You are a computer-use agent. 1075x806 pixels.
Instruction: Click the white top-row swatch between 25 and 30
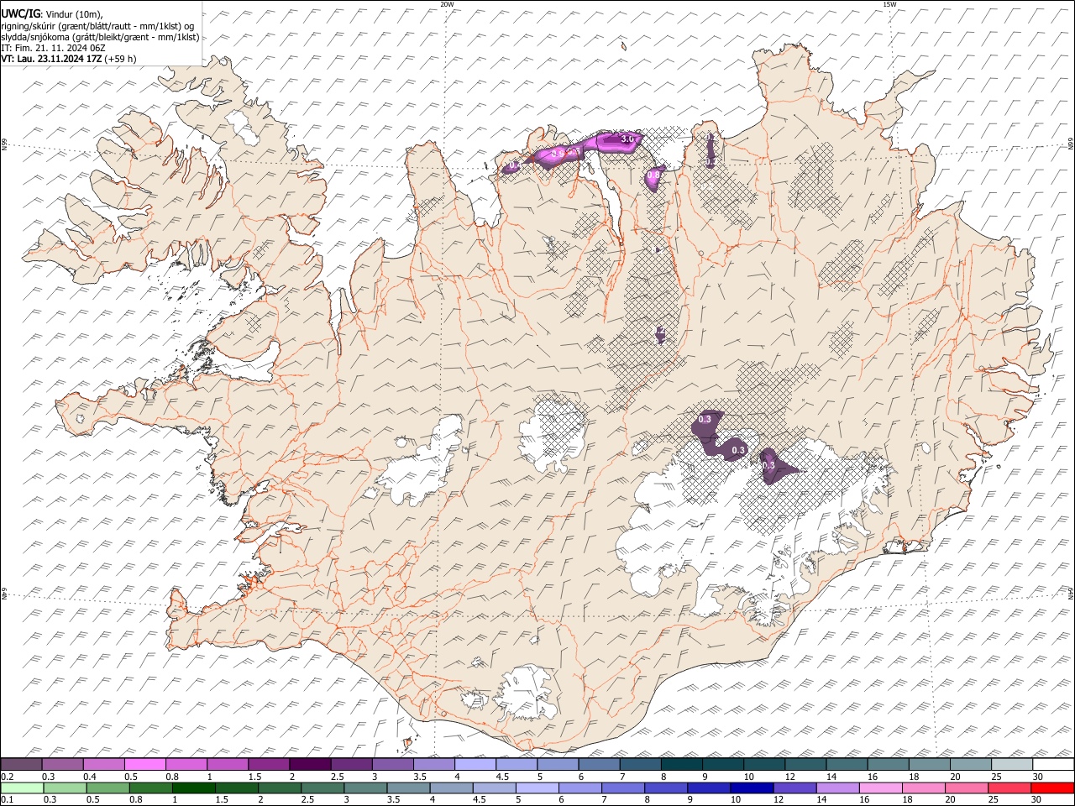pyautogui.click(x=1012, y=764)
